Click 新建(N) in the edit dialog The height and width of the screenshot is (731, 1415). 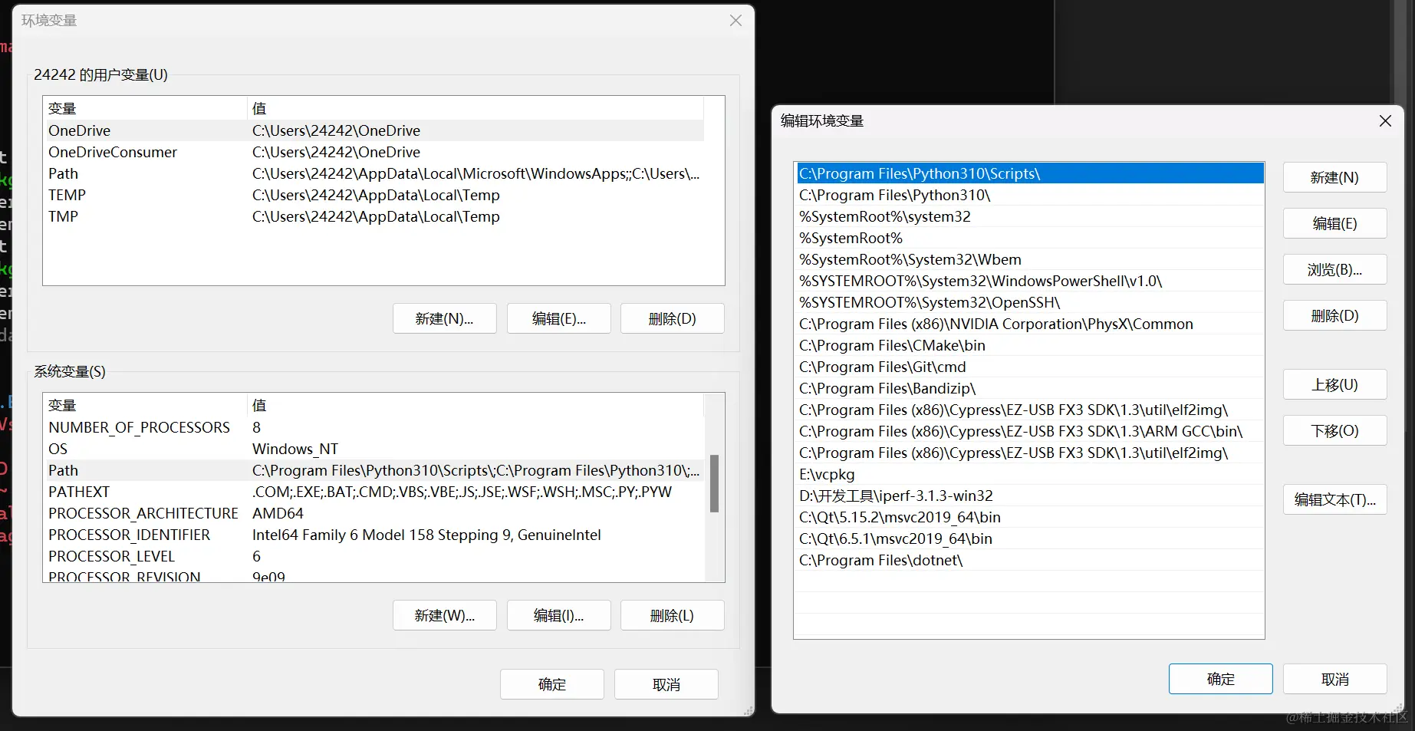[1334, 177]
